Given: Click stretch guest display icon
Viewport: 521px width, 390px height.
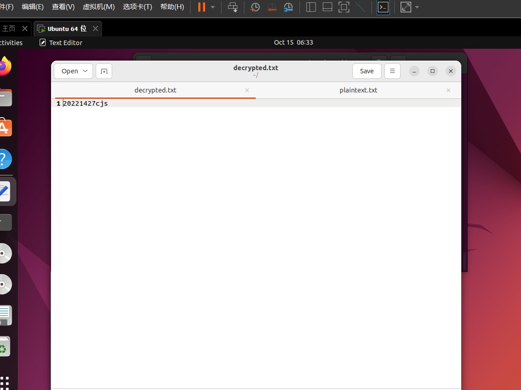Looking at the screenshot, I should 406,7.
